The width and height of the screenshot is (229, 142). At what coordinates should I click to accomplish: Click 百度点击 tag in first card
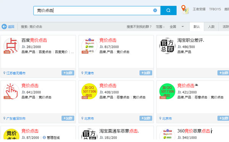pyautogui.click(x=45, y=52)
